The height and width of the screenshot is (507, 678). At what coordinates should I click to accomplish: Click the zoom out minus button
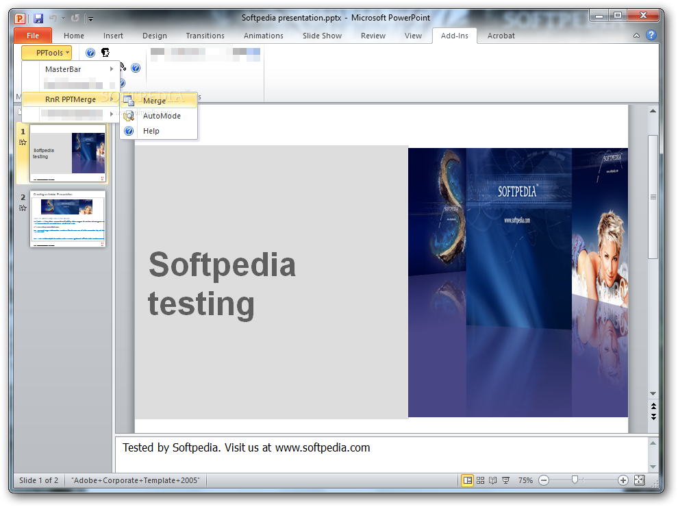(544, 480)
